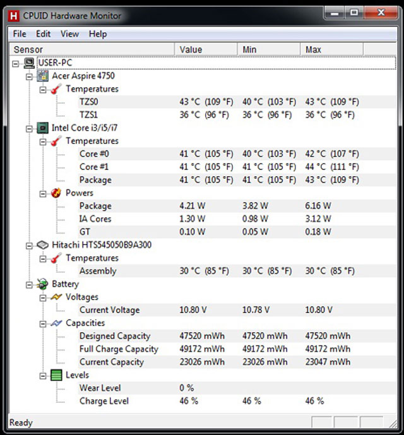Collapse the Intel Core i3/i5/i7 node
404x435 pixels.
[29, 129]
